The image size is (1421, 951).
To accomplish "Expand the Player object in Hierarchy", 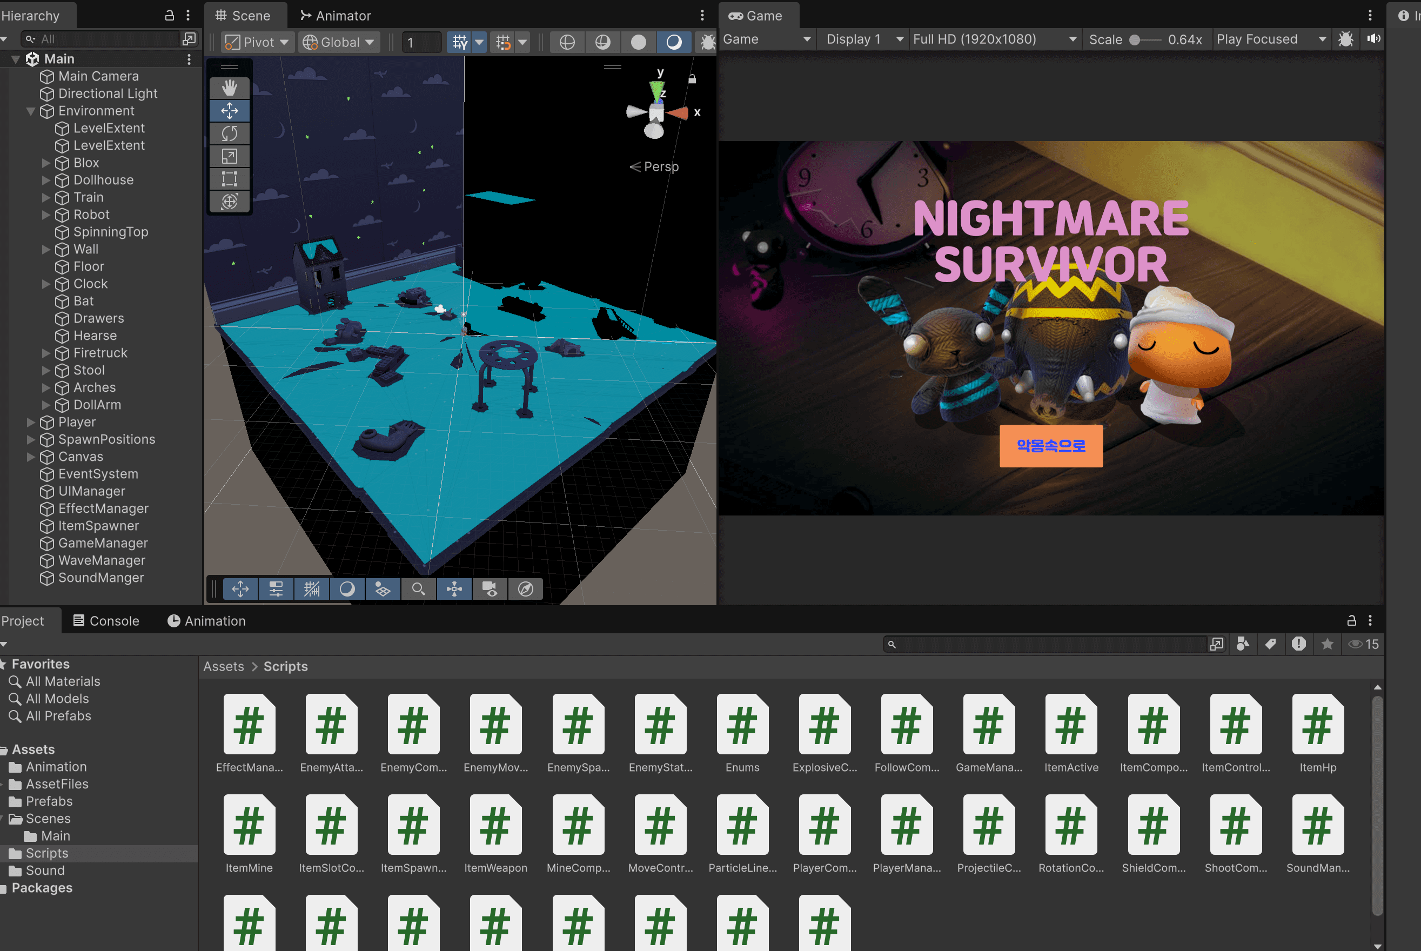I will (x=30, y=422).
